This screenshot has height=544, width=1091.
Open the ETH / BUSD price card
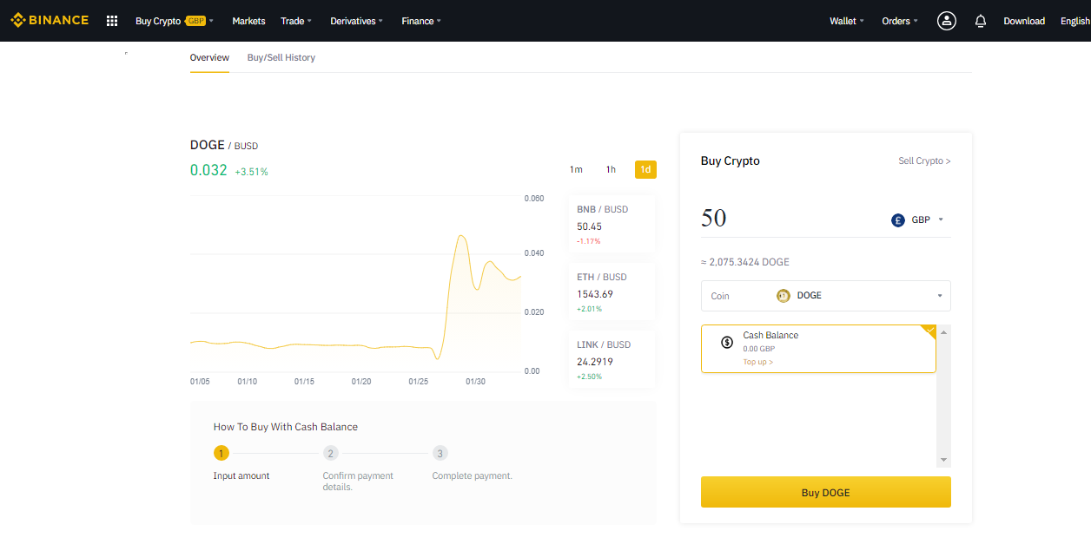coord(612,292)
